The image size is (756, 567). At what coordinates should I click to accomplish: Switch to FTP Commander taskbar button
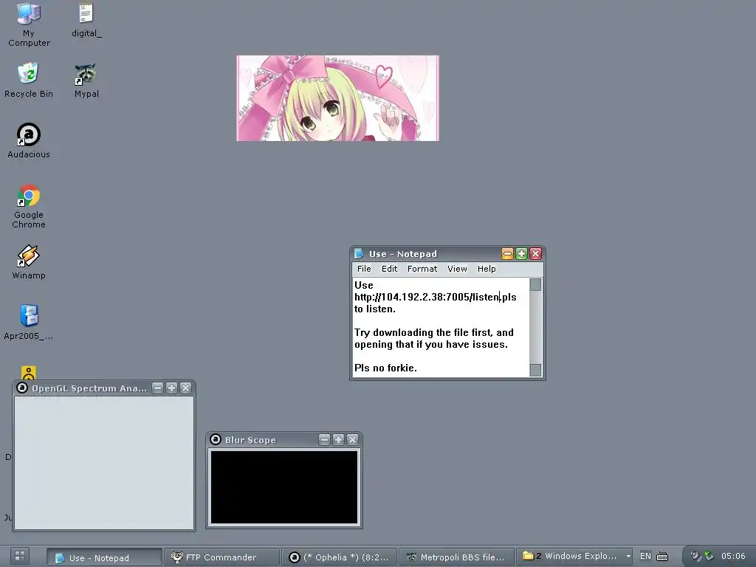click(x=221, y=557)
